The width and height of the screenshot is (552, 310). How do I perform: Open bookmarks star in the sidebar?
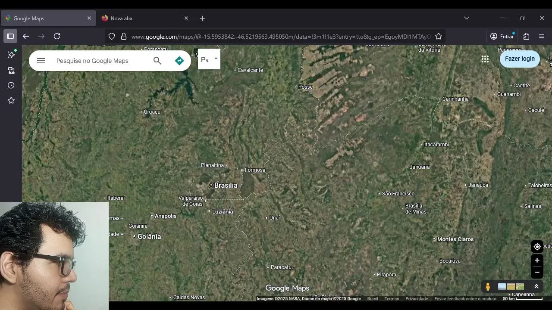[11, 100]
